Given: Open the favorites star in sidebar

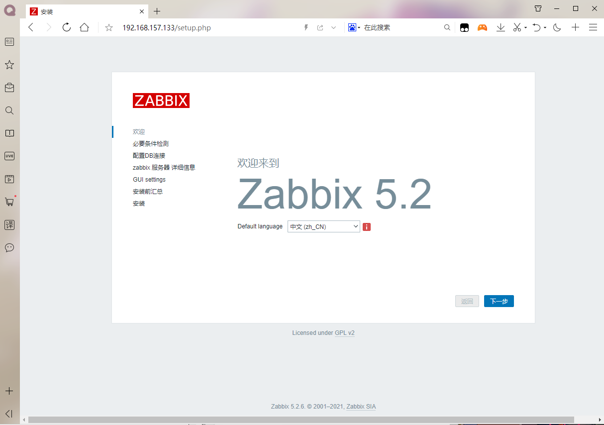Looking at the screenshot, I should [9, 65].
